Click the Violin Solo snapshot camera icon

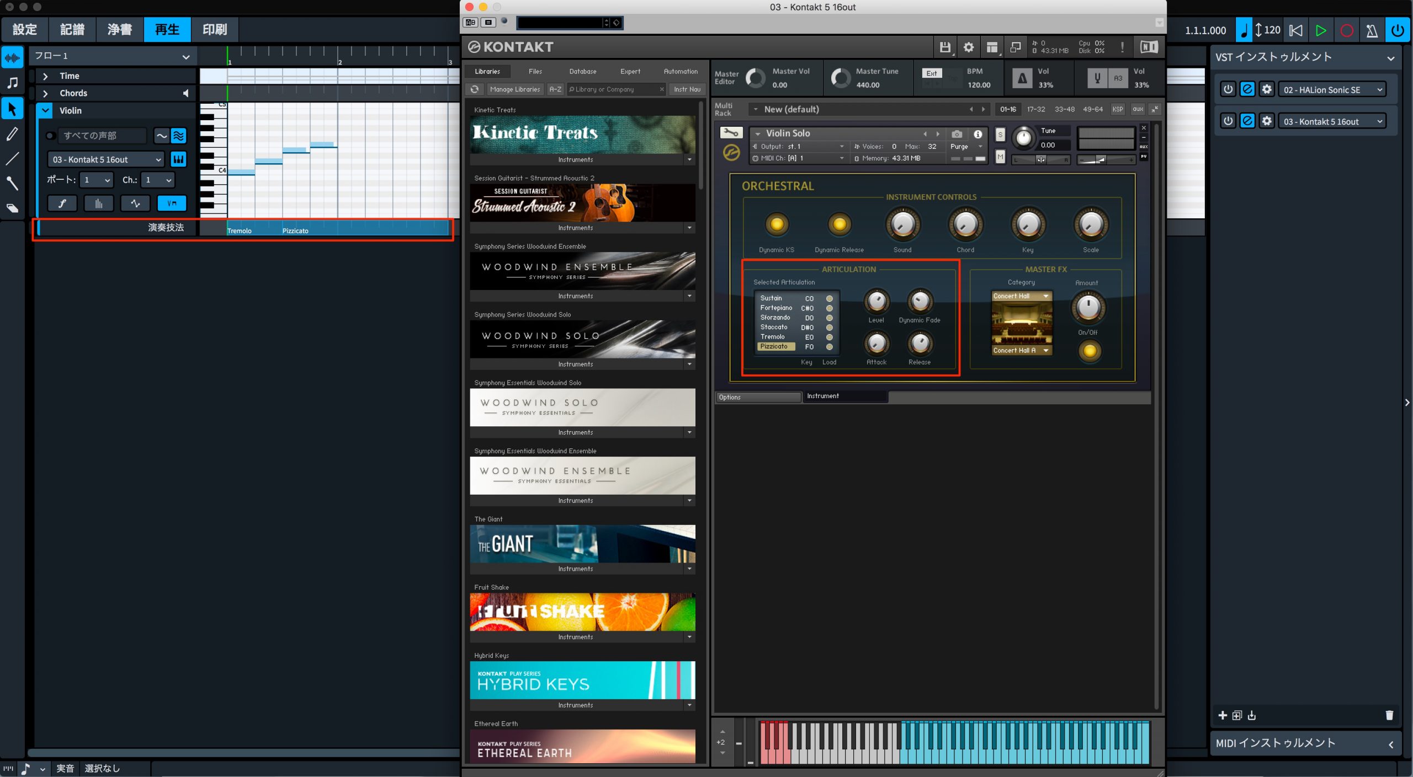point(957,134)
